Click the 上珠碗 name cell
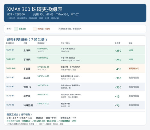This screenshot has height=130, width=150. (27, 50)
